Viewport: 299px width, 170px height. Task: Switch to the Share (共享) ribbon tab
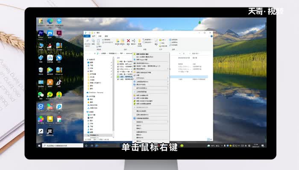(100, 36)
